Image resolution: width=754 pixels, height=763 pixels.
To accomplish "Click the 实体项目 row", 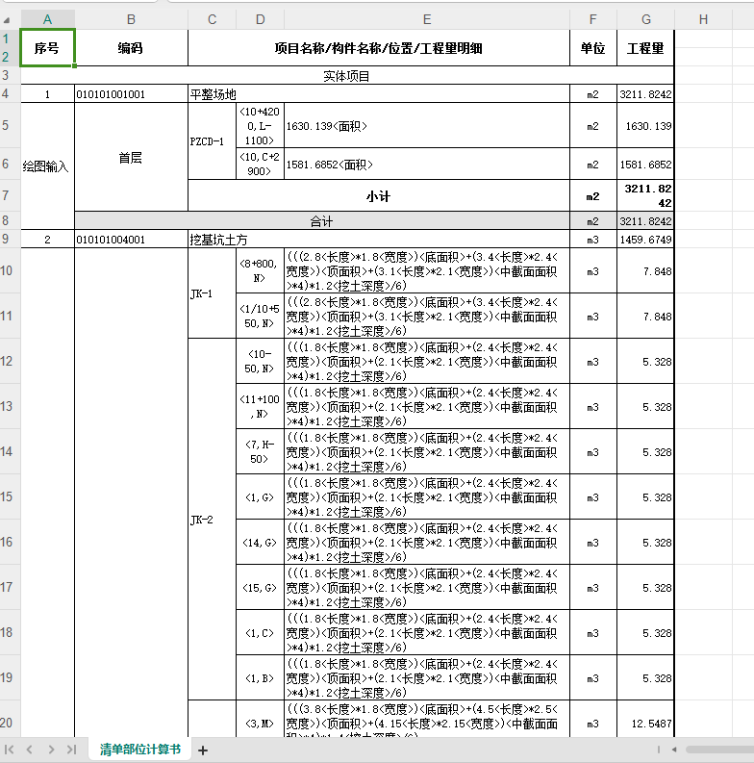I will [347, 75].
